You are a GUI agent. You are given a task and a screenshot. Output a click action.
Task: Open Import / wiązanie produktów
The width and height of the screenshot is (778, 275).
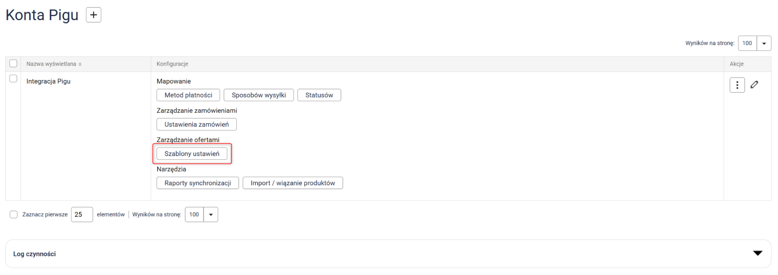tap(293, 183)
